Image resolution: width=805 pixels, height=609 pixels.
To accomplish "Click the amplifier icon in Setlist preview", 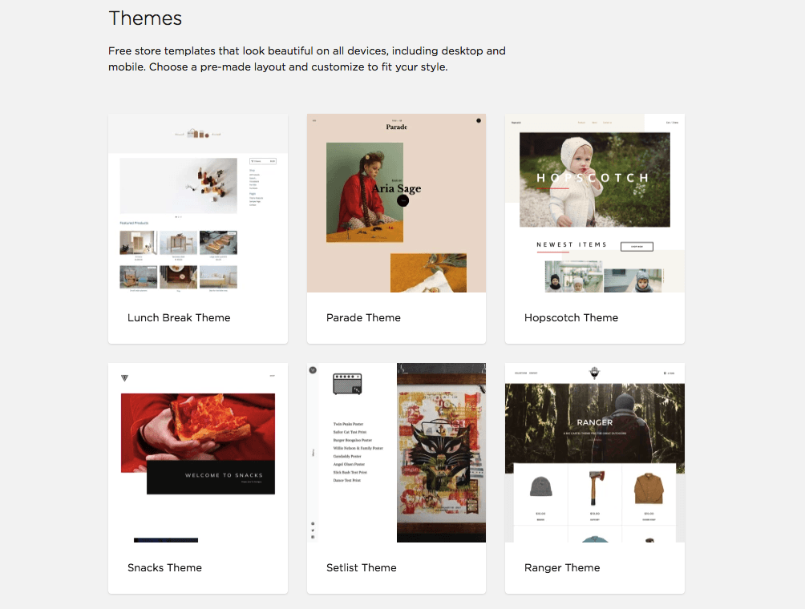I will [347, 384].
